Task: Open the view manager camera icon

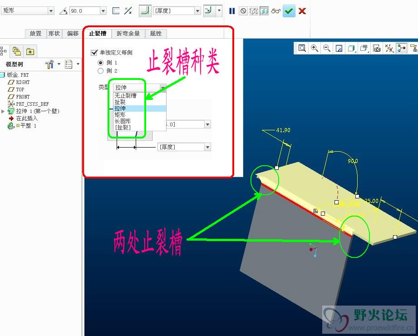Action: click(x=377, y=48)
